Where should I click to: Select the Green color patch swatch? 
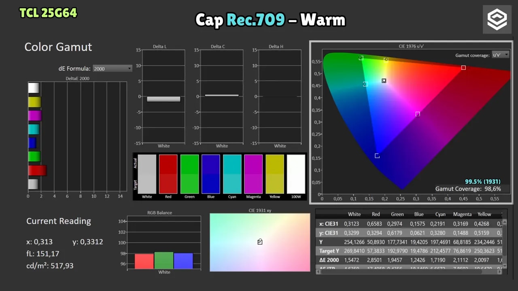pyautogui.click(x=189, y=174)
